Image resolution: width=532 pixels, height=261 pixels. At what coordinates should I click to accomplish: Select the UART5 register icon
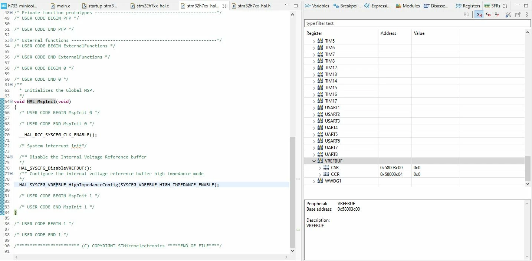coord(320,134)
